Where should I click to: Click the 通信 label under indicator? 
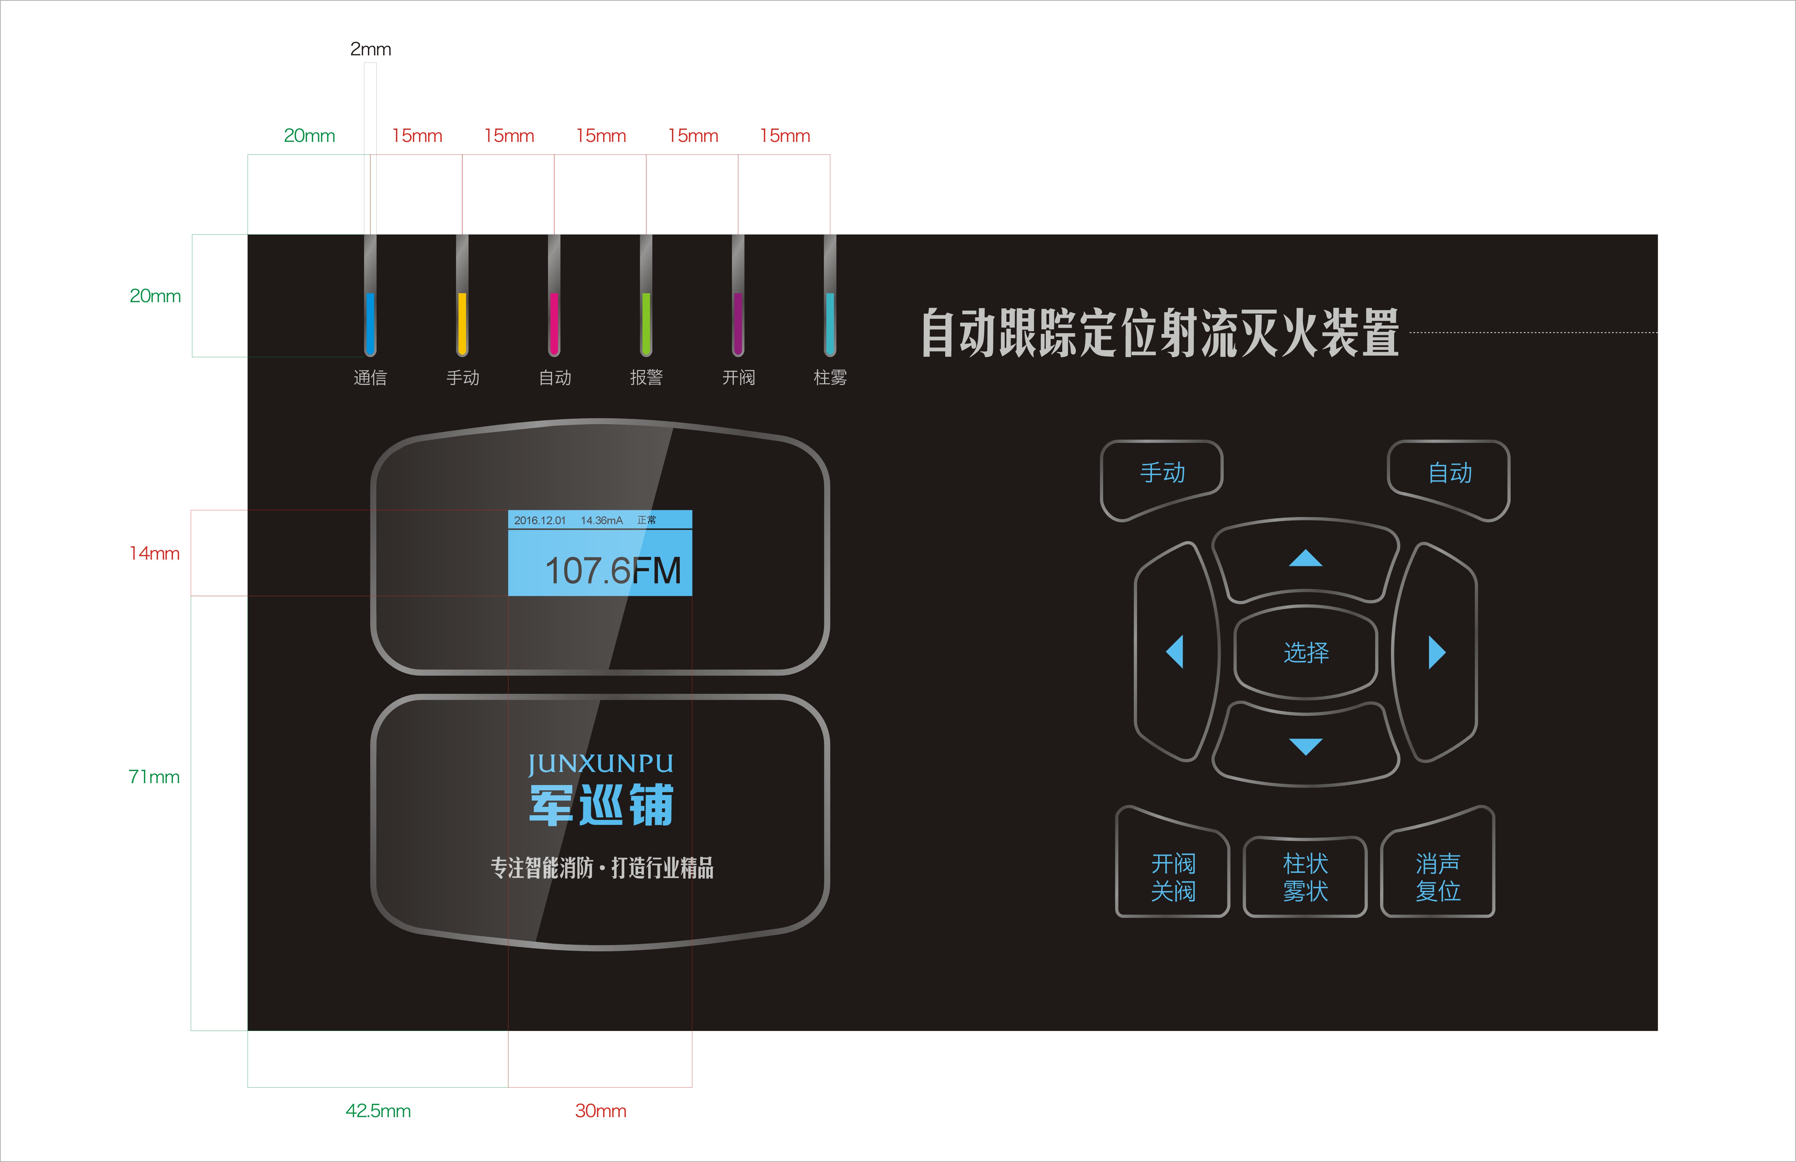coord(370,378)
